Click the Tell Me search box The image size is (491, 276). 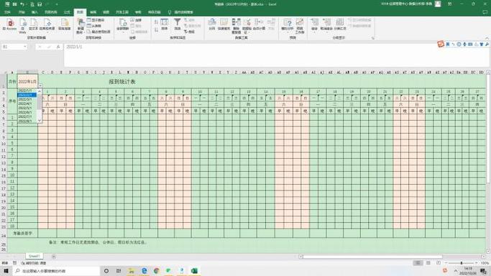[x=181, y=12]
